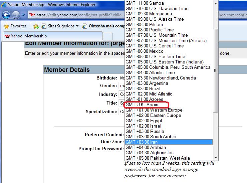Pick GMT -08:00 Pacific Time
The width and height of the screenshot is (247, 183).
pos(150,30)
